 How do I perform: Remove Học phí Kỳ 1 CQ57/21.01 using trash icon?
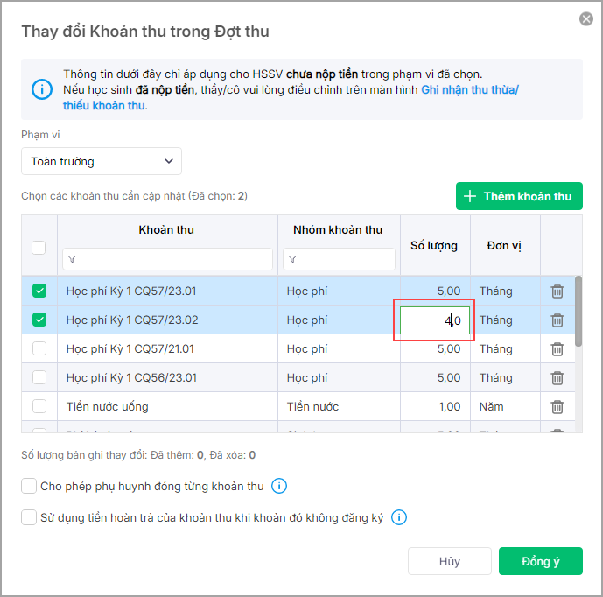pyautogui.click(x=557, y=349)
